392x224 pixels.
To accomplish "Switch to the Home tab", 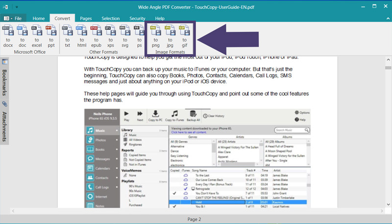I will click(39, 19).
